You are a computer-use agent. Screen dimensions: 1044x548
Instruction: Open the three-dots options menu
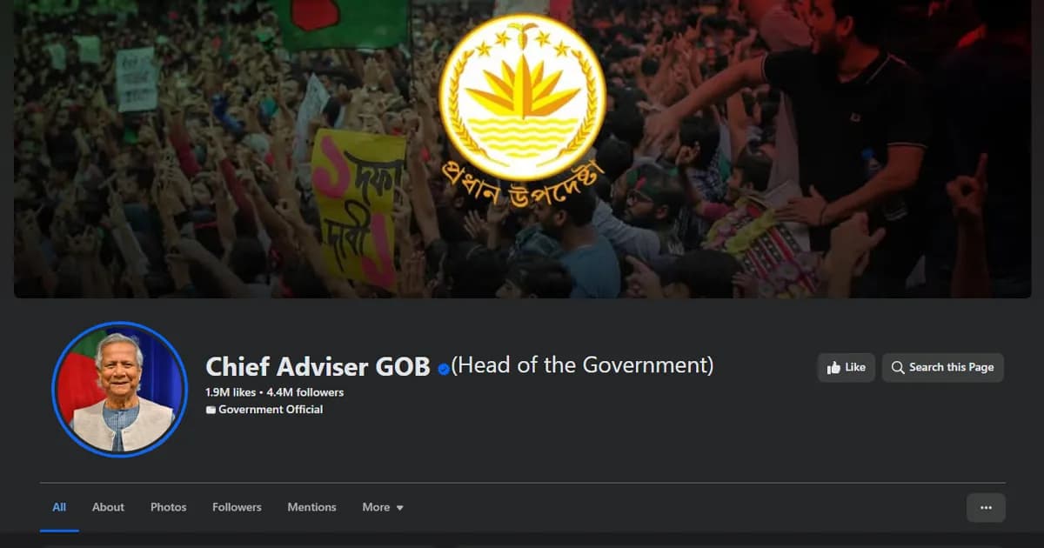coord(986,507)
